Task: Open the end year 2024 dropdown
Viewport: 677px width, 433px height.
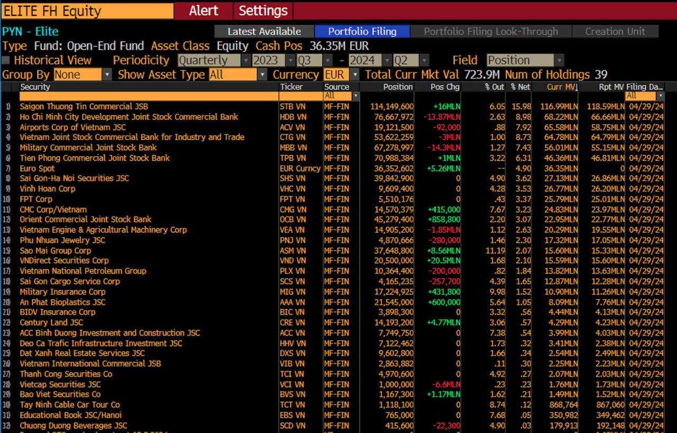Action: [370, 60]
